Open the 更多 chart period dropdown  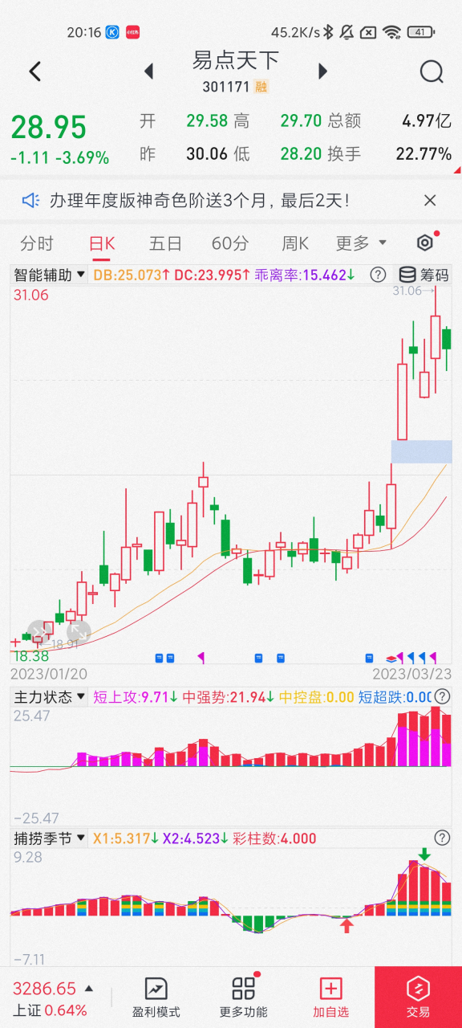361,243
